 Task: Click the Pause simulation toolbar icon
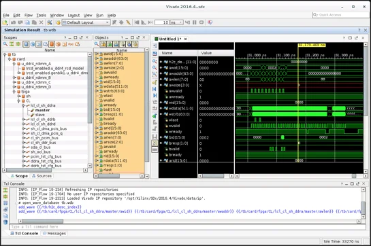point(195,22)
